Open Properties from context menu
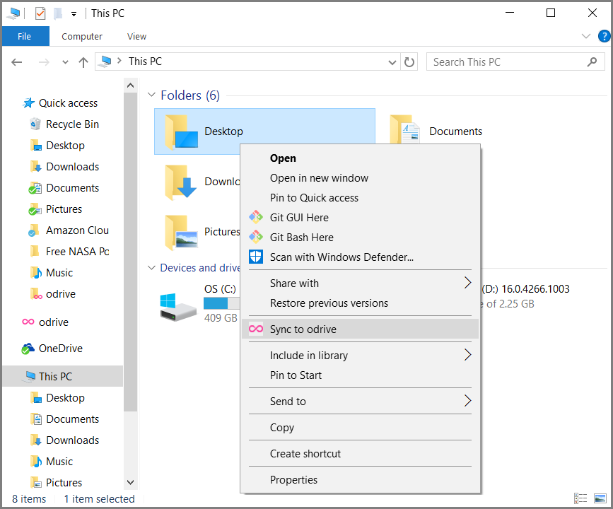 360,480
